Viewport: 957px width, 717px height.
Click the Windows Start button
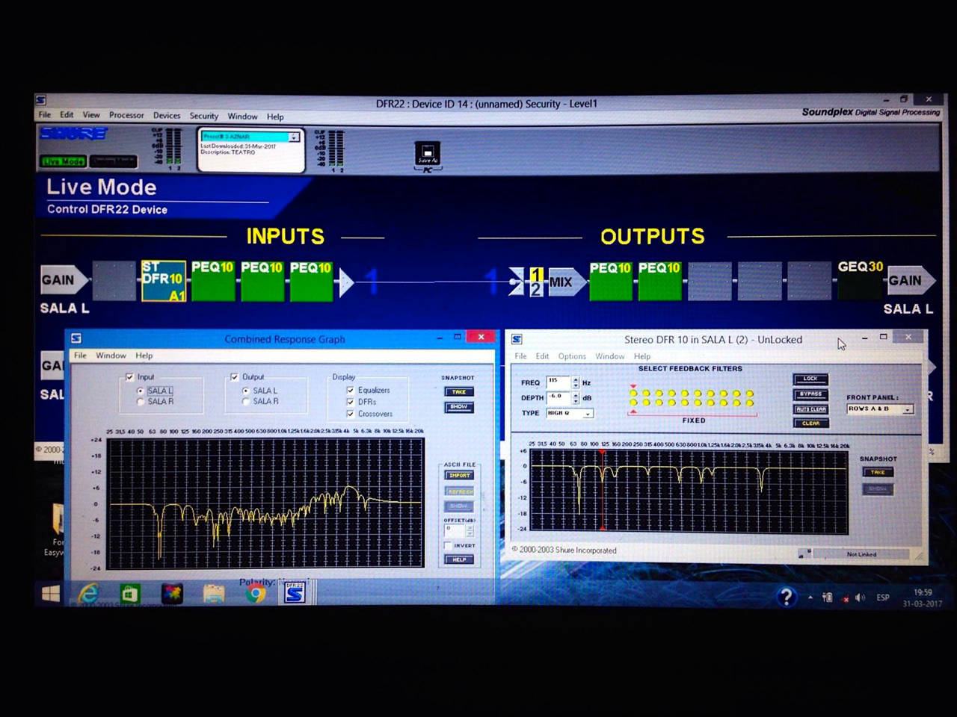pos(50,594)
